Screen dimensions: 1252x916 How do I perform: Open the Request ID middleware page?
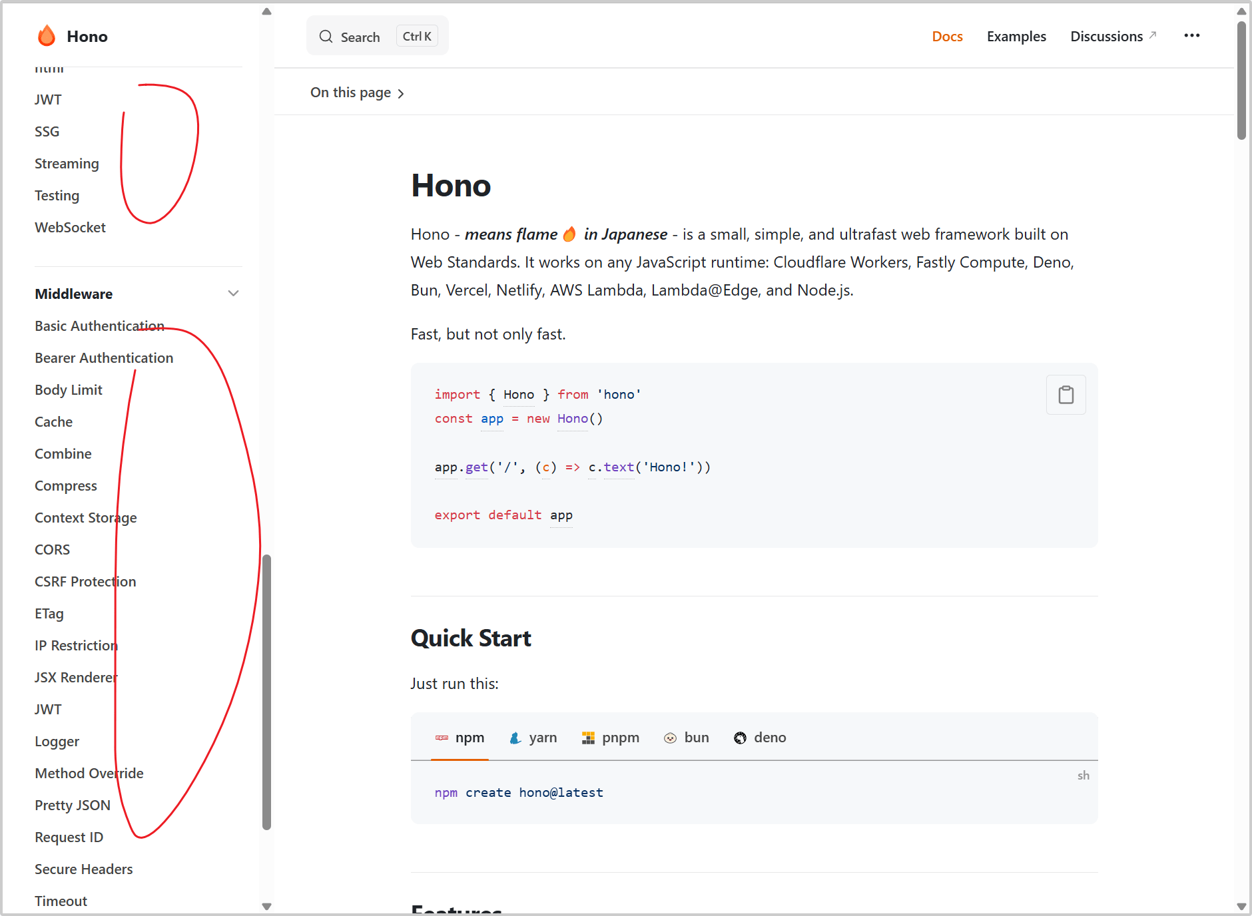coord(69,837)
